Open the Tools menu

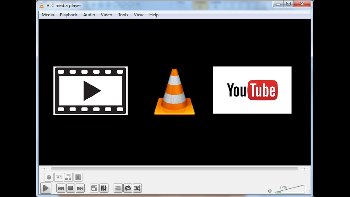tap(123, 15)
